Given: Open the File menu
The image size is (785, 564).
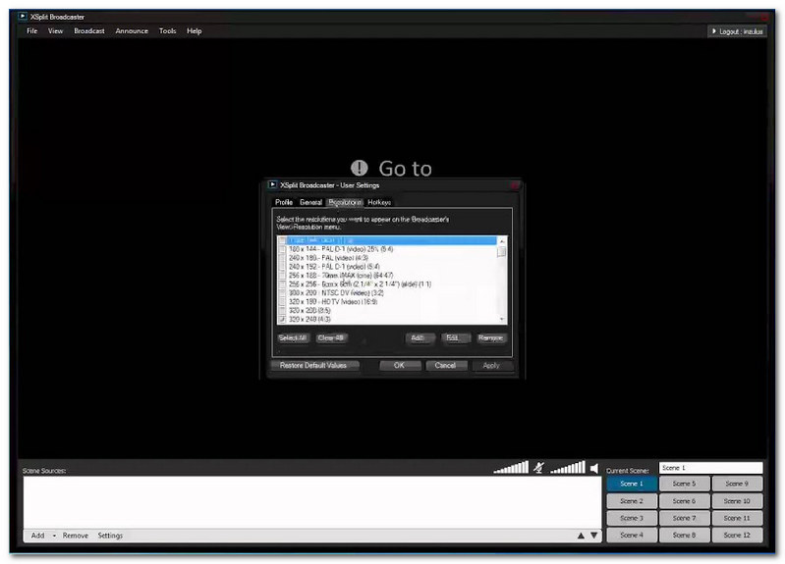Looking at the screenshot, I should pyautogui.click(x=32, y=31).
